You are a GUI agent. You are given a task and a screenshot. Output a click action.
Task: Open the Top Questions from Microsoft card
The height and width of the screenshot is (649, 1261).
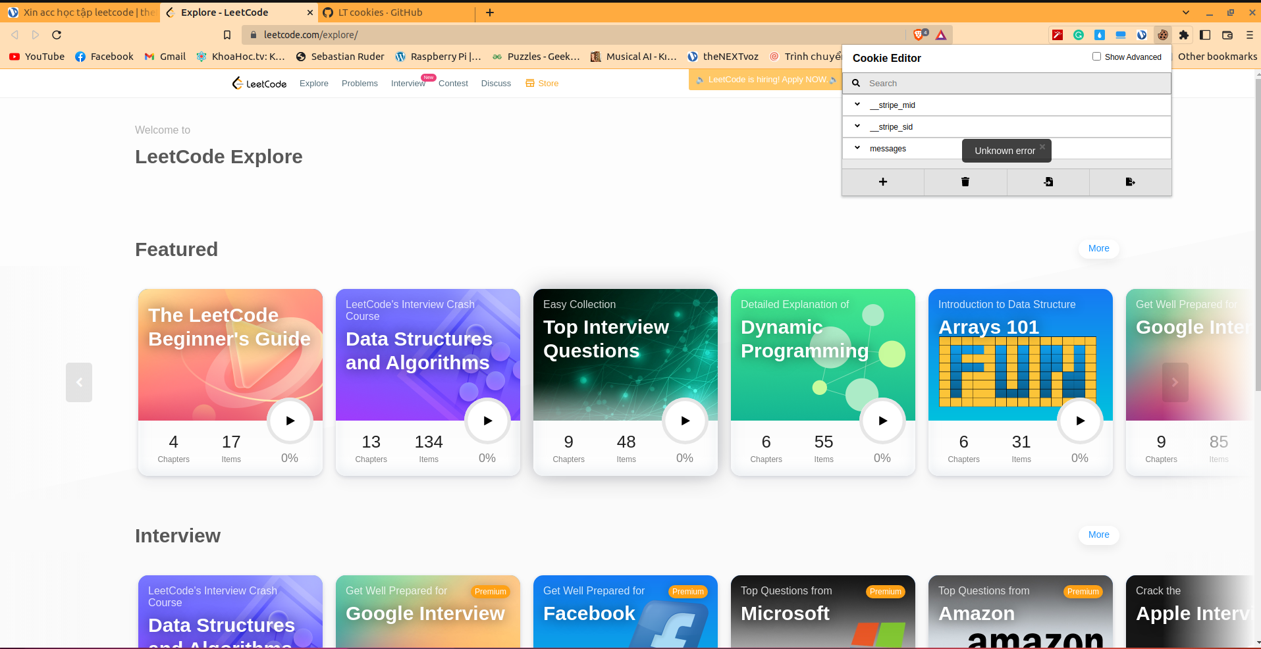[823, 611]
